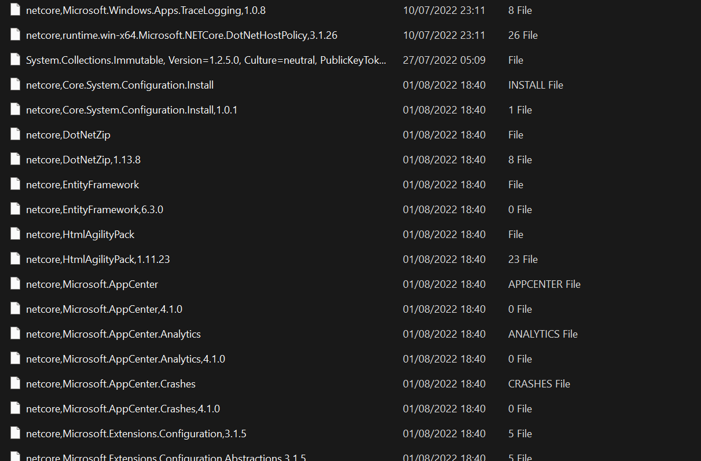Viewport: 701px width, 461px height.
Task: Select file name netcore,DotNetZip
Action: [68, 135]
